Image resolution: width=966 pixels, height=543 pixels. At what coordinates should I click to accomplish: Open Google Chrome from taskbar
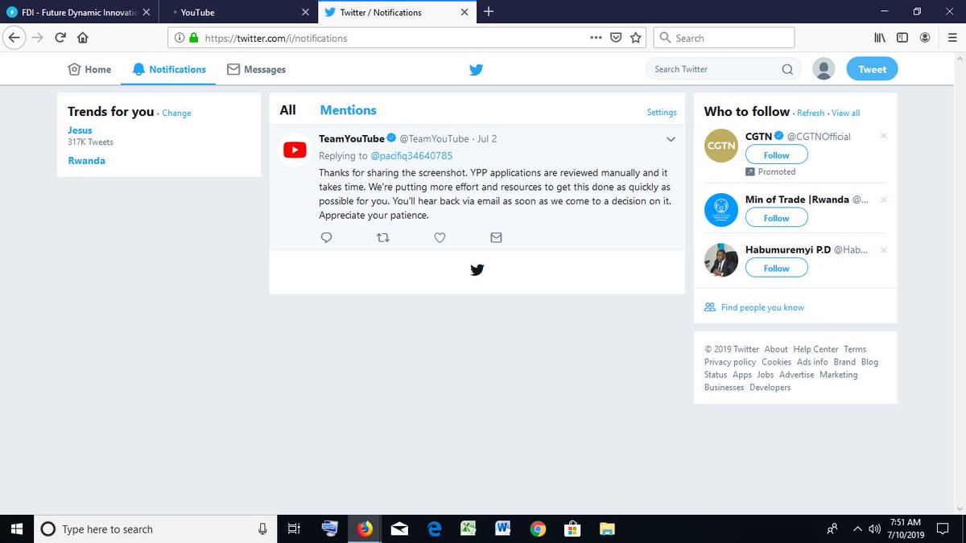[538, 529]
